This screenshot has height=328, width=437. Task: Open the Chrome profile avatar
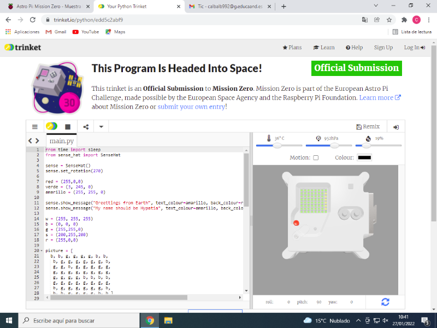pyautogui.click(x=416, y=20)
